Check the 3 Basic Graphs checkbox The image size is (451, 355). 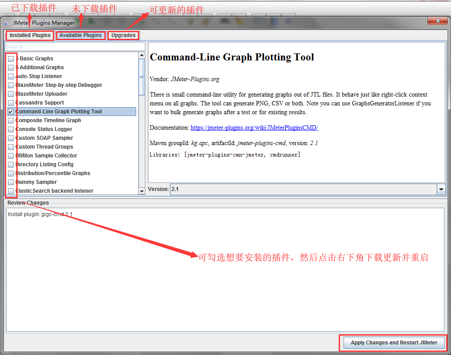coord(11,59)
